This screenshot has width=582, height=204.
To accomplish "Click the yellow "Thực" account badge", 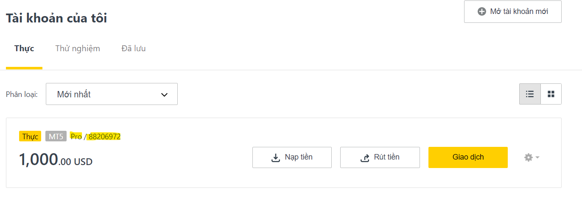I will coord(30,136).
